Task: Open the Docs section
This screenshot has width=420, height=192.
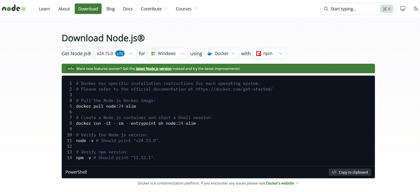Action: click(x=128, y=9)
